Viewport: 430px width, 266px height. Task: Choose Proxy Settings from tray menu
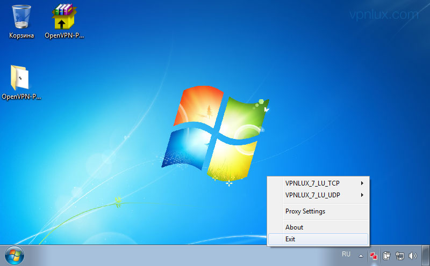coord(319,211)
